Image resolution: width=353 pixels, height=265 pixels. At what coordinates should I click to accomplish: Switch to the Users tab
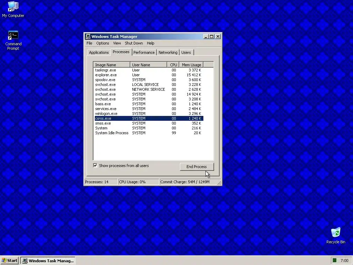pos(186,52)
